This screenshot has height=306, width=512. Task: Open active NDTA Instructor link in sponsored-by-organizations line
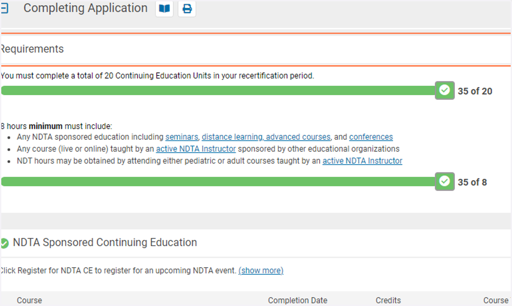(x=196, y=149)
